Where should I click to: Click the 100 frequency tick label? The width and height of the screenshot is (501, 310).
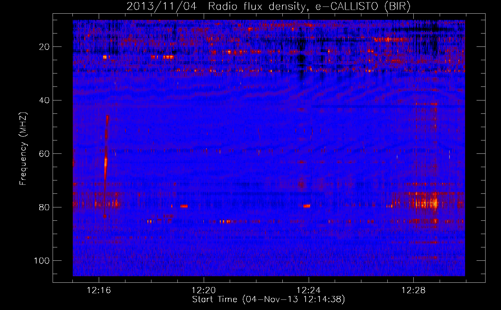42,260
